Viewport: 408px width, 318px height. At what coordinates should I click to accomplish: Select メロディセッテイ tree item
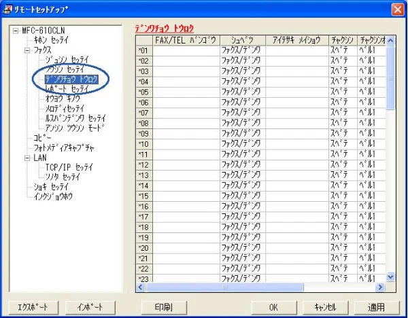(x=65, y=108)
